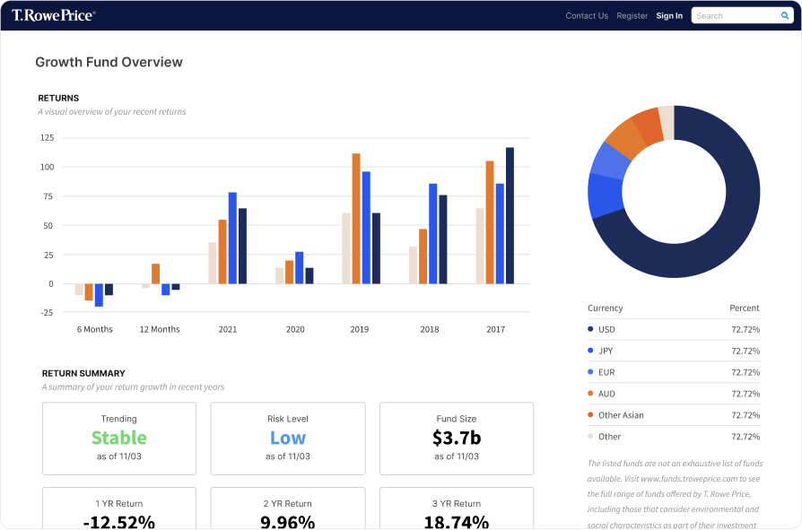
Task: Click the RETURN SUMMARY section title
Action: tap(83, 374)
